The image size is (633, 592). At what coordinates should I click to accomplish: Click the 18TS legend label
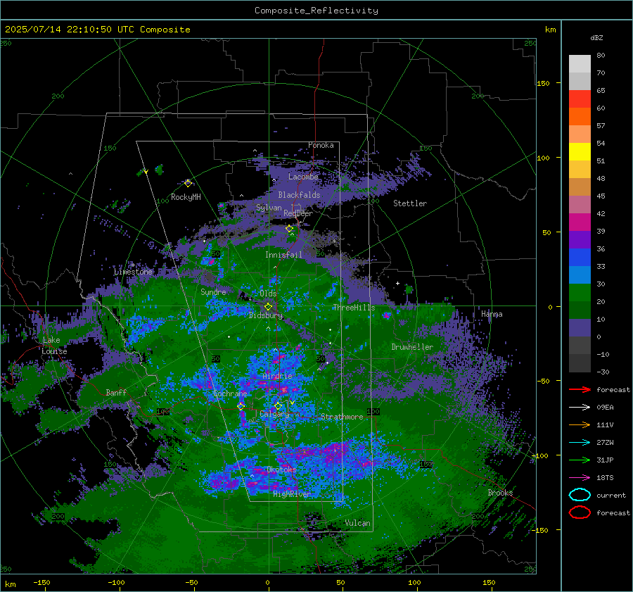pos(605,478)
